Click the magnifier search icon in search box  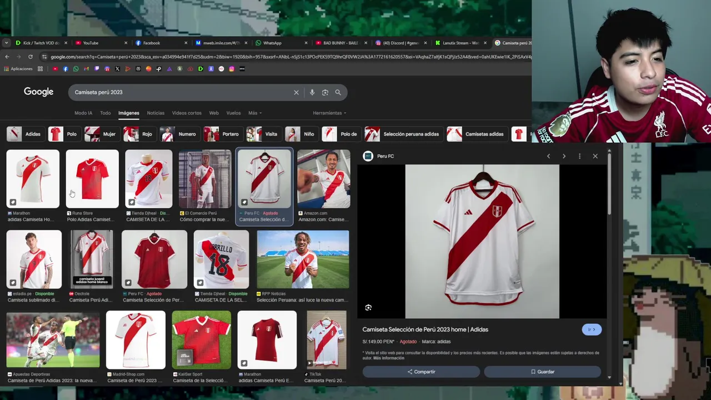coord(338,92)
